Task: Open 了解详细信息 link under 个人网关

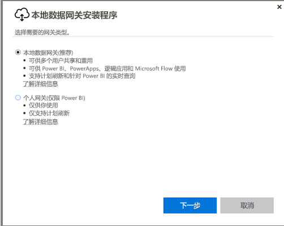Action: point(40,121)
